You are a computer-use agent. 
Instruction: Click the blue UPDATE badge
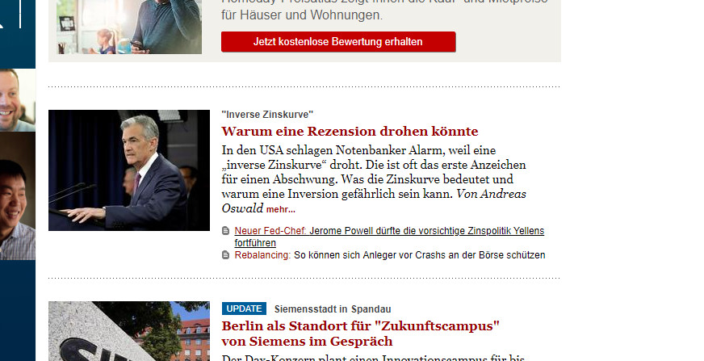(x=244, y=309)
